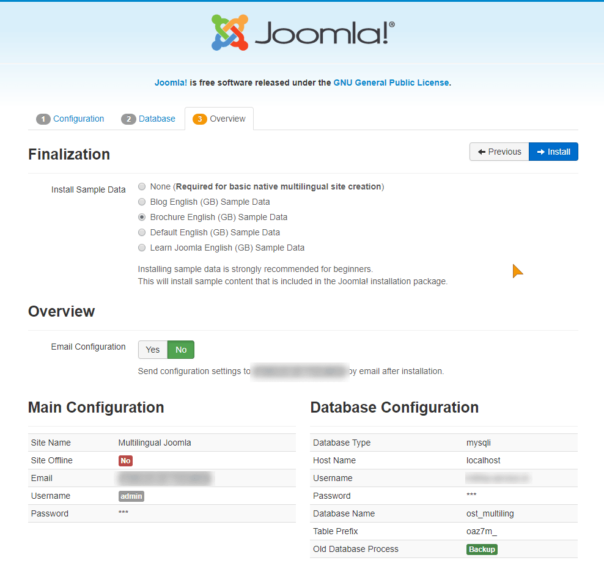The image size is (604, 566).
Task: Click the blurred Email value in Main Configuration
Action: [x=165, y=478]
